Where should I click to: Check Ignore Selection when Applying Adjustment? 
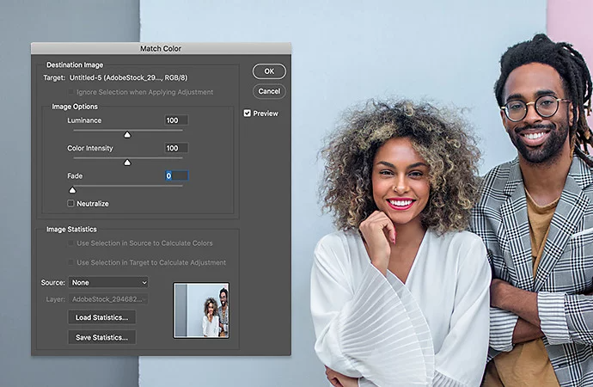click(71, 92)
